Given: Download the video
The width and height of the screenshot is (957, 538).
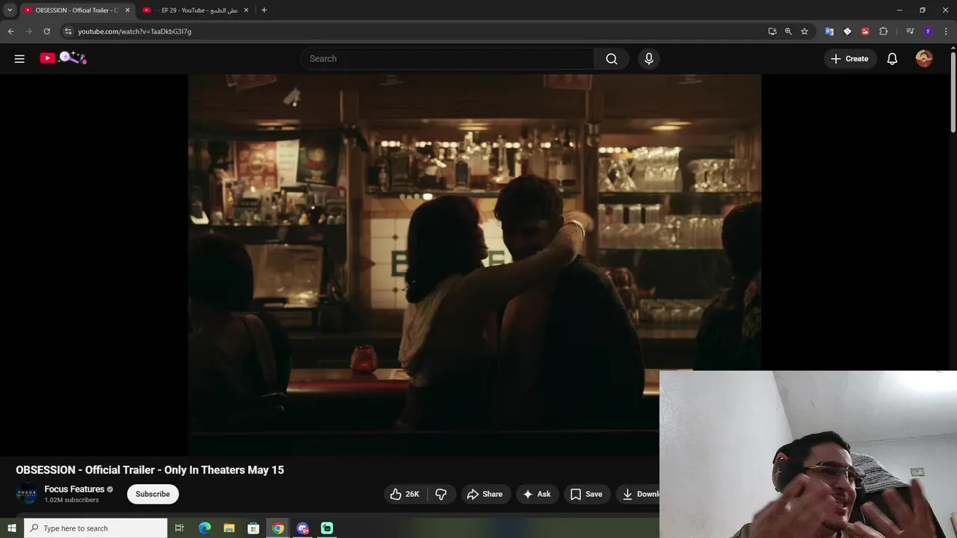Looking at the screenshot, I should point(638,494).
